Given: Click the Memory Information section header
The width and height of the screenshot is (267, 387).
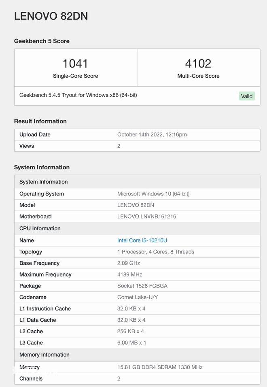Looking at the screenshot, I should 137,355.
